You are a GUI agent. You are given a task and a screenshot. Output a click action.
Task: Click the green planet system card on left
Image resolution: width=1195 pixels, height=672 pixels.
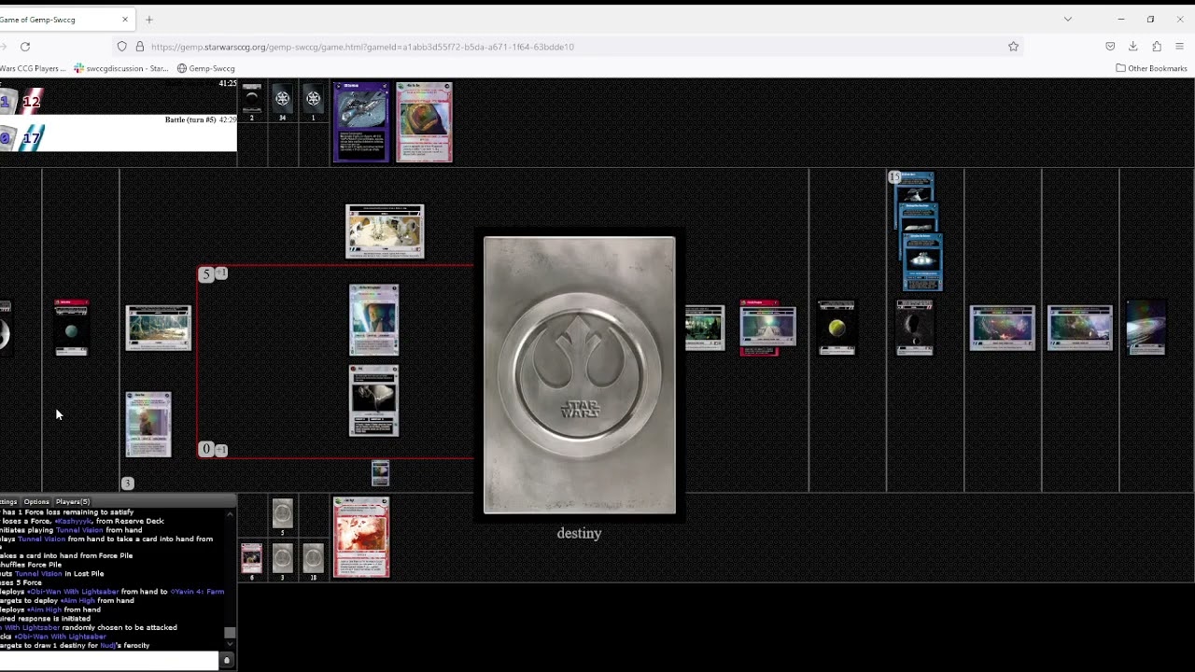pos(71,328)
